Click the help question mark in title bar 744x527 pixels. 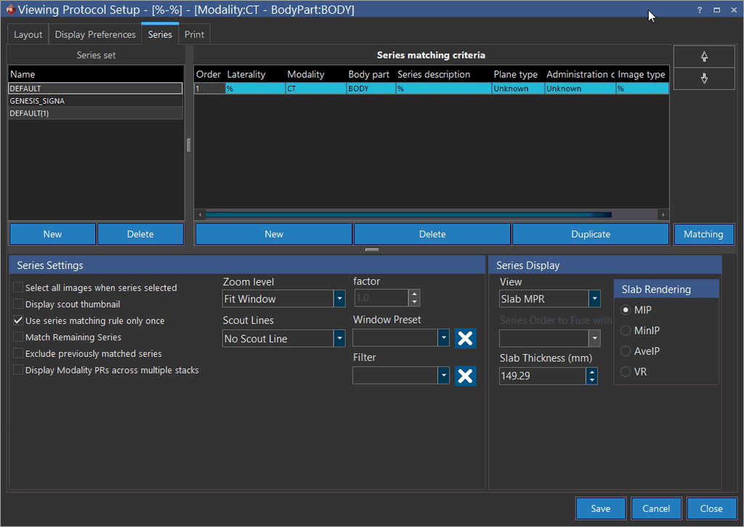click(699, 10)
